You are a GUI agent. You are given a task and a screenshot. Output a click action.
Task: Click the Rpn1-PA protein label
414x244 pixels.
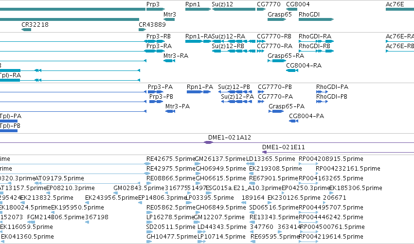(x=199, y=87)
